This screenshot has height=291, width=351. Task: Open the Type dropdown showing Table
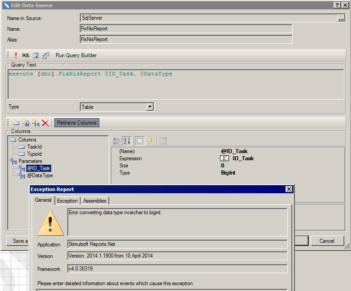150,107
